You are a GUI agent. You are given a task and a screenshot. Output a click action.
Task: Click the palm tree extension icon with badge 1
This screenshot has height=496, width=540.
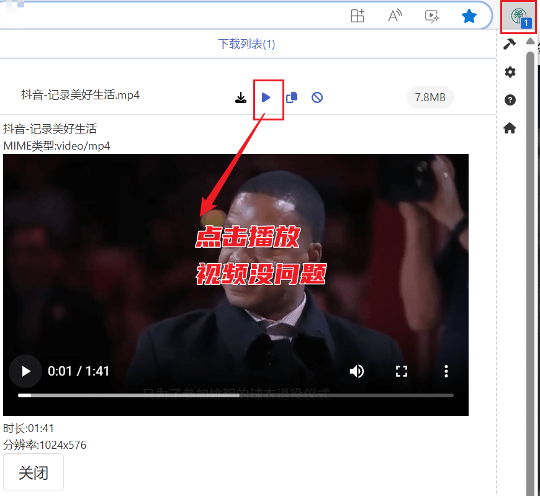pyautogui.click(x=517, y=16)
